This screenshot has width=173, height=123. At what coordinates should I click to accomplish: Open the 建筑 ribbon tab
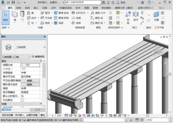coord(10,8)
